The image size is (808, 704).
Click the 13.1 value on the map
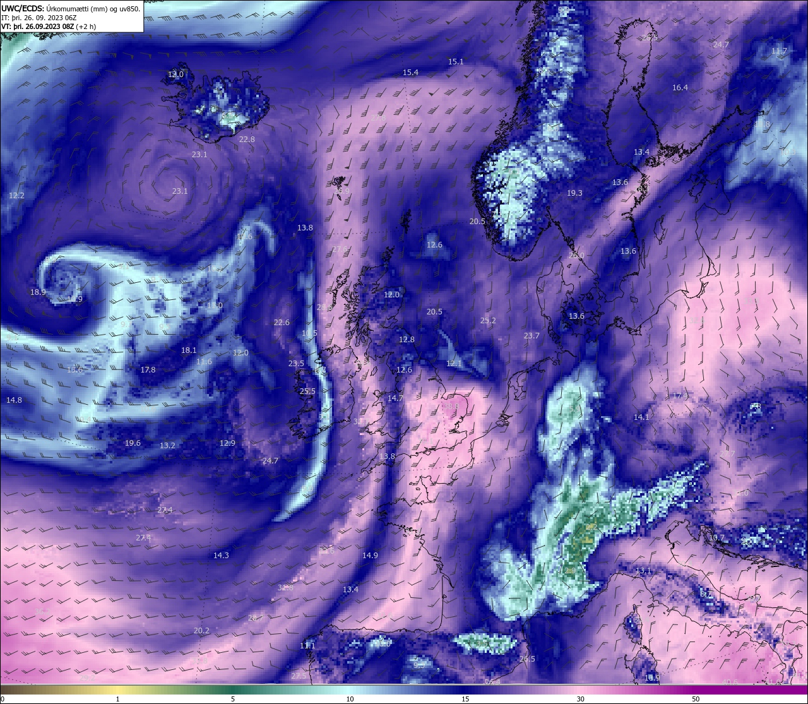tap(643, 571)
